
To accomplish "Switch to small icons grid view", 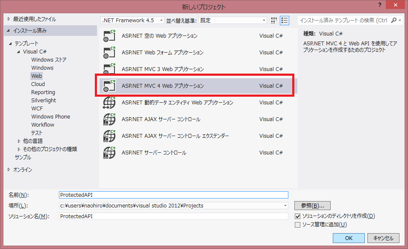I will pos(274,20).
